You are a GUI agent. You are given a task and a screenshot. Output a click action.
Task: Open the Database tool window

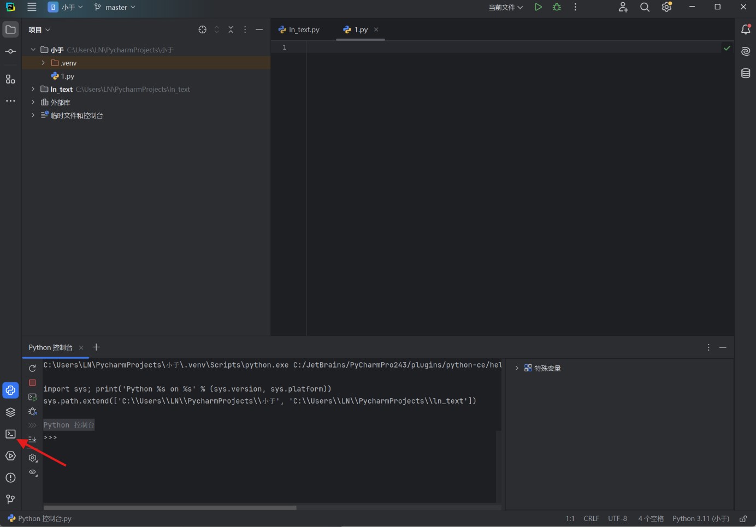point(746,73)
